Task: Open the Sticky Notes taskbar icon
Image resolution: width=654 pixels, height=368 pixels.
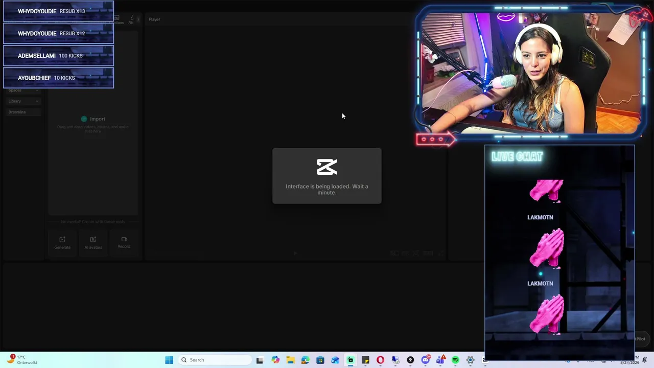Action: (365, 360)
